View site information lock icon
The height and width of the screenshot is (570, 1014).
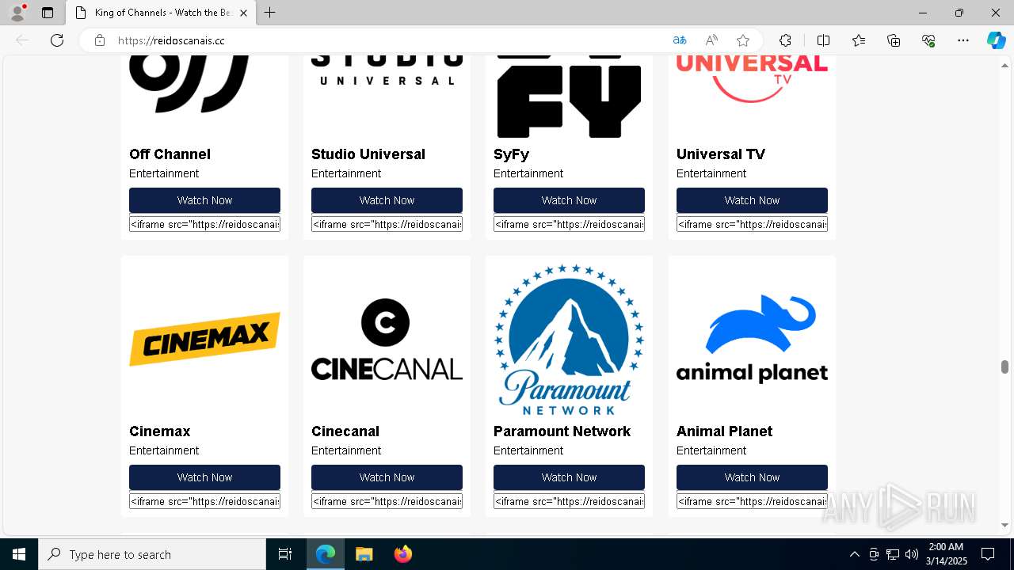tap(100, 40)
